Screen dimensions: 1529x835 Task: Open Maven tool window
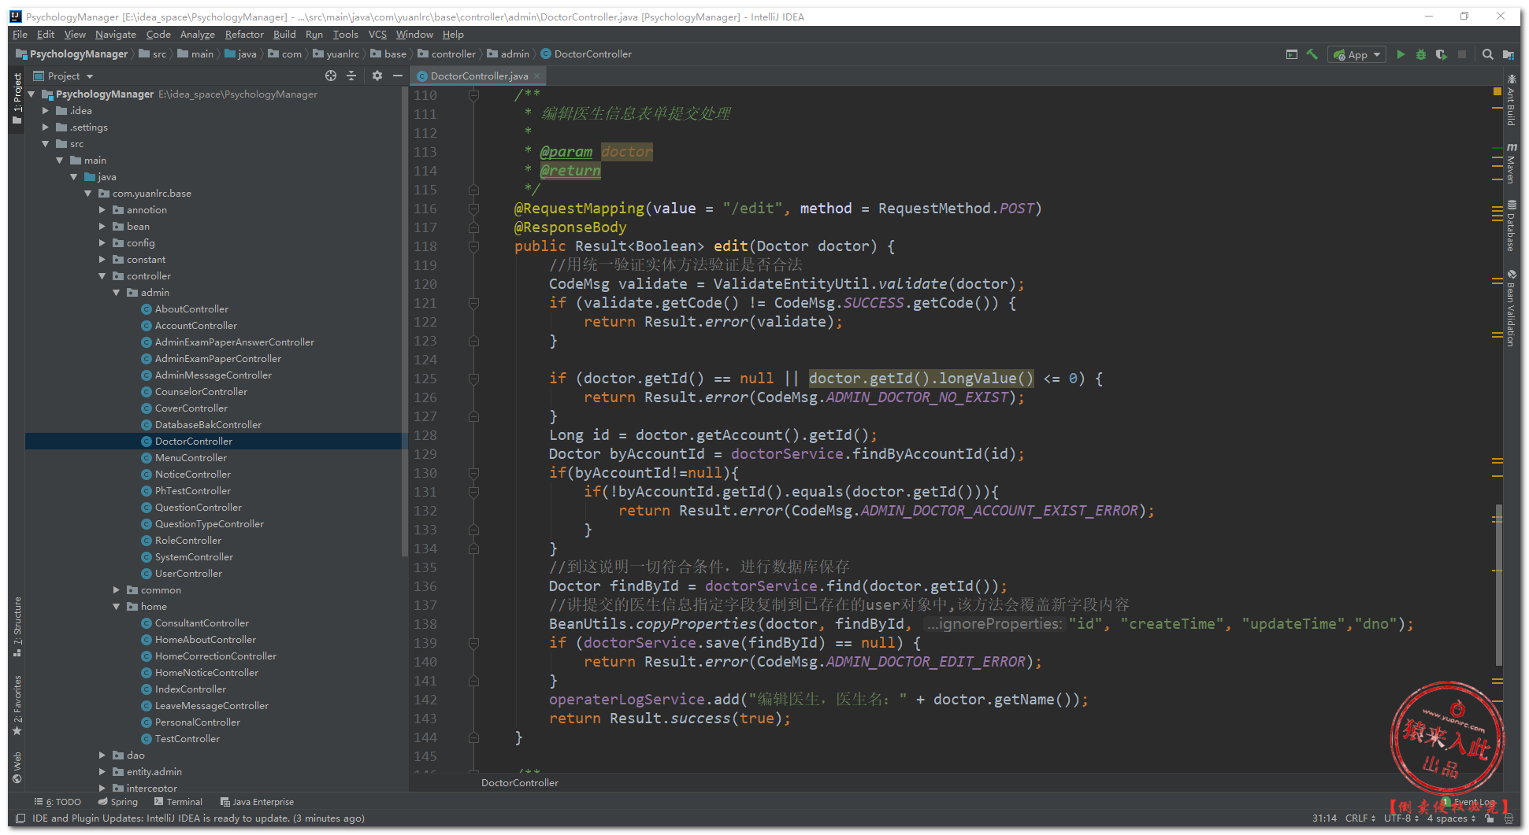(x=1511, y=164)
